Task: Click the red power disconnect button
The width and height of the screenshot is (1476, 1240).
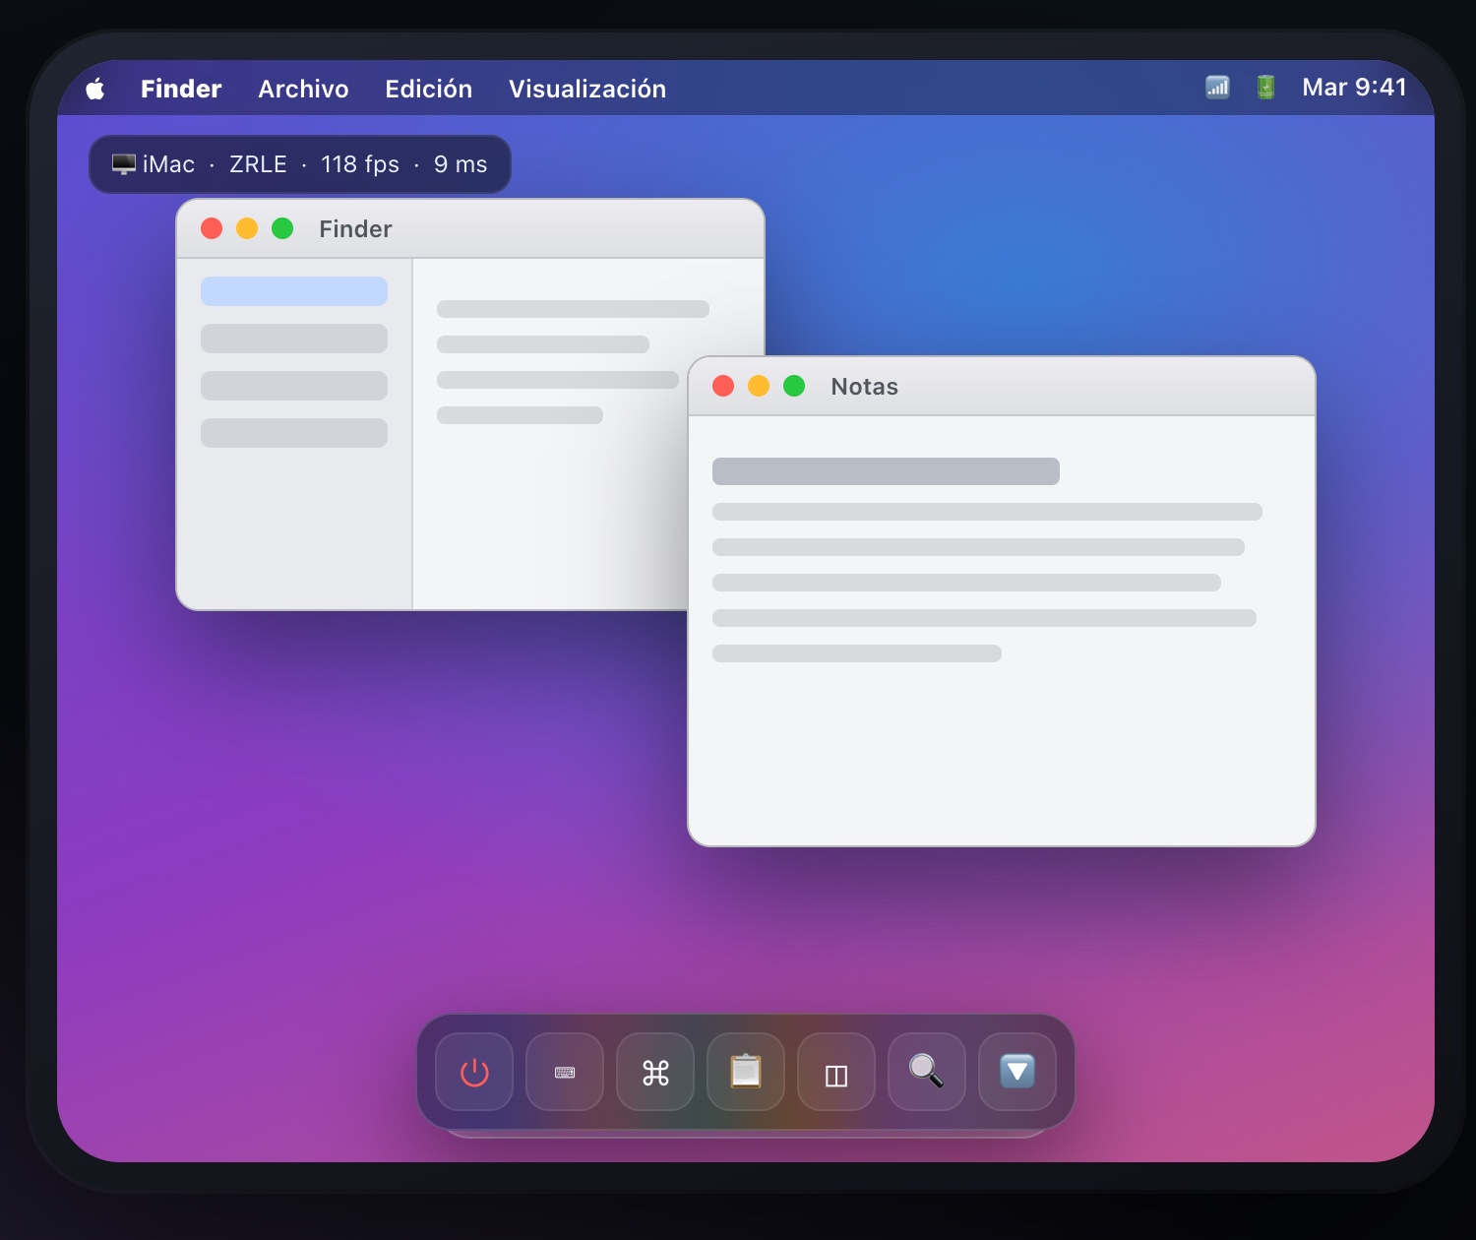Action: click(474, 1072)
